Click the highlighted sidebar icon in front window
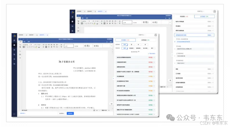 (14, 45)
